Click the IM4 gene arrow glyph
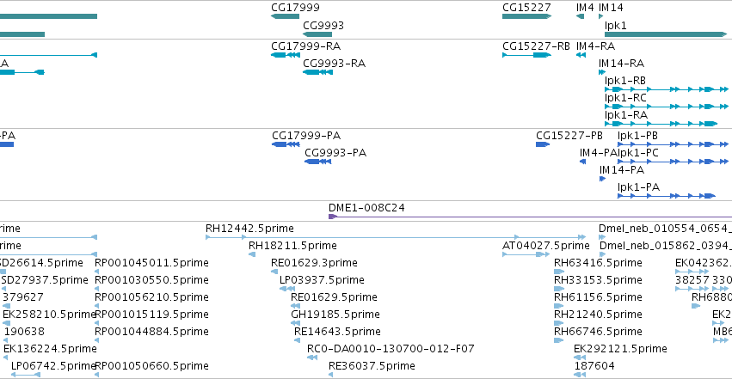The width and height of the screenshot is (732, 379). click(581, 16)
